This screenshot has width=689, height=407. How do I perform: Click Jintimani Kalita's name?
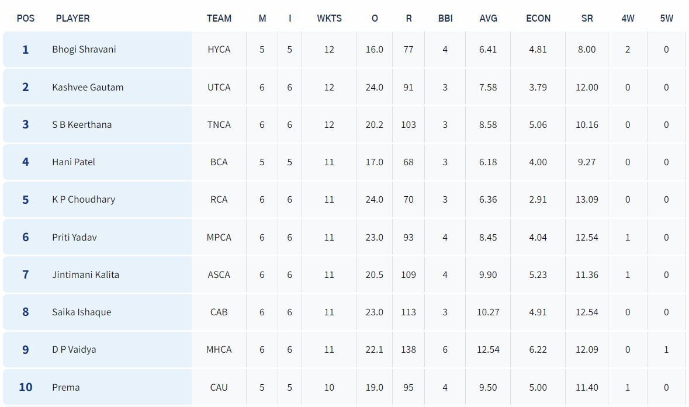click(85, 274)
